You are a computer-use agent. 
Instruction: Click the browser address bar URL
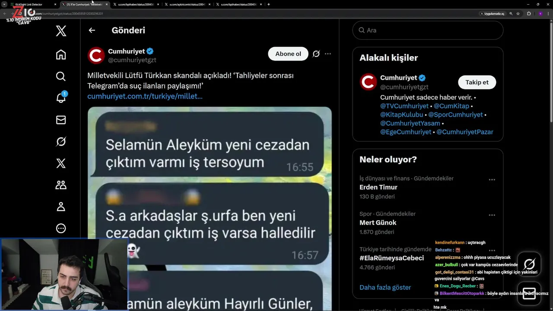[x=69, y=13]
